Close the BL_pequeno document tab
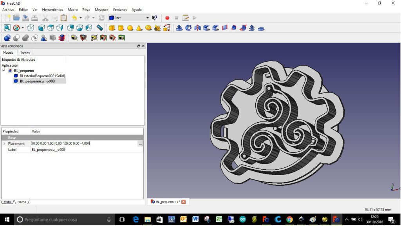 point(183,202)
